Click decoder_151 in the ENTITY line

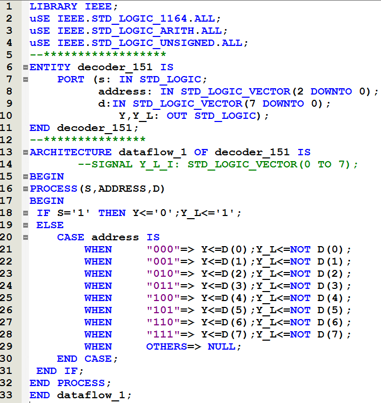coord(115,67)
